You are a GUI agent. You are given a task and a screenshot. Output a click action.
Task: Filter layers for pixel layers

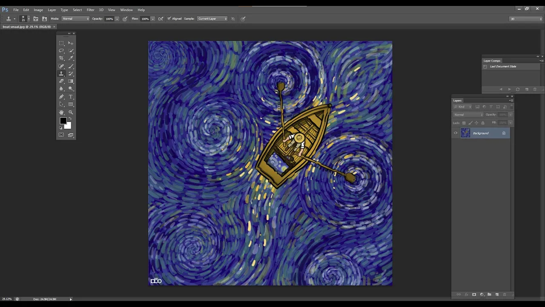click(477, 107)
